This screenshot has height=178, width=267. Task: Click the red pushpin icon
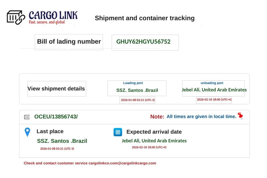[x=240, y=115]
